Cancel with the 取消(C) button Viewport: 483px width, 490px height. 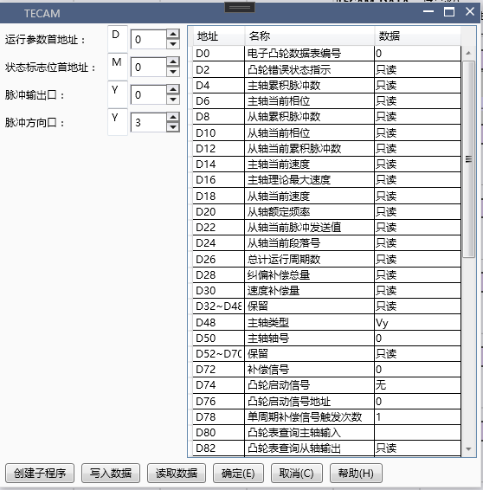pos(297,474)
